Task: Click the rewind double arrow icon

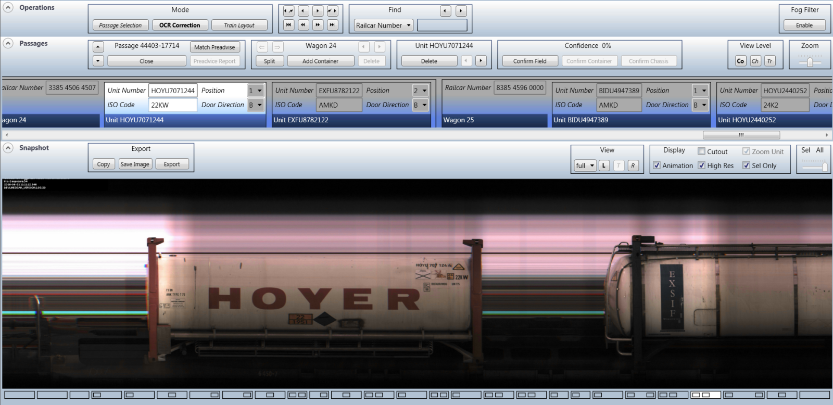Action: [303, 24]
